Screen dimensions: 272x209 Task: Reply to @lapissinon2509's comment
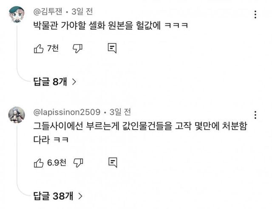[112, 162]
